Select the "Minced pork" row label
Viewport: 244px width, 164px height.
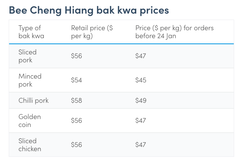(x=30, y=80)
